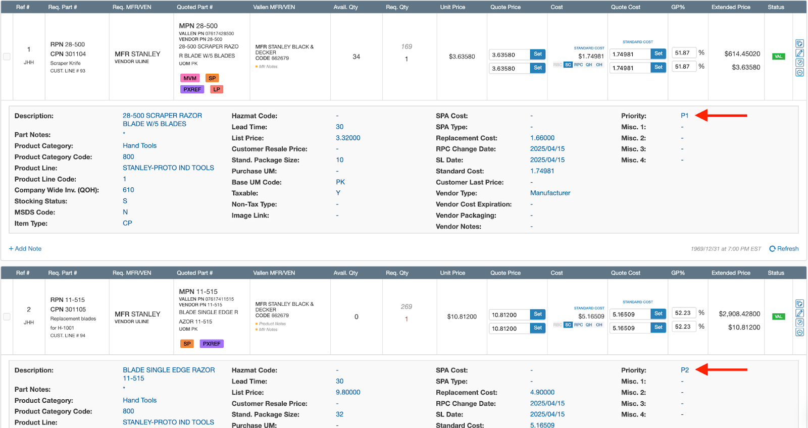808x428 pixels.
Task: Select QH cost type on line 2
Action: coord(589,325)
